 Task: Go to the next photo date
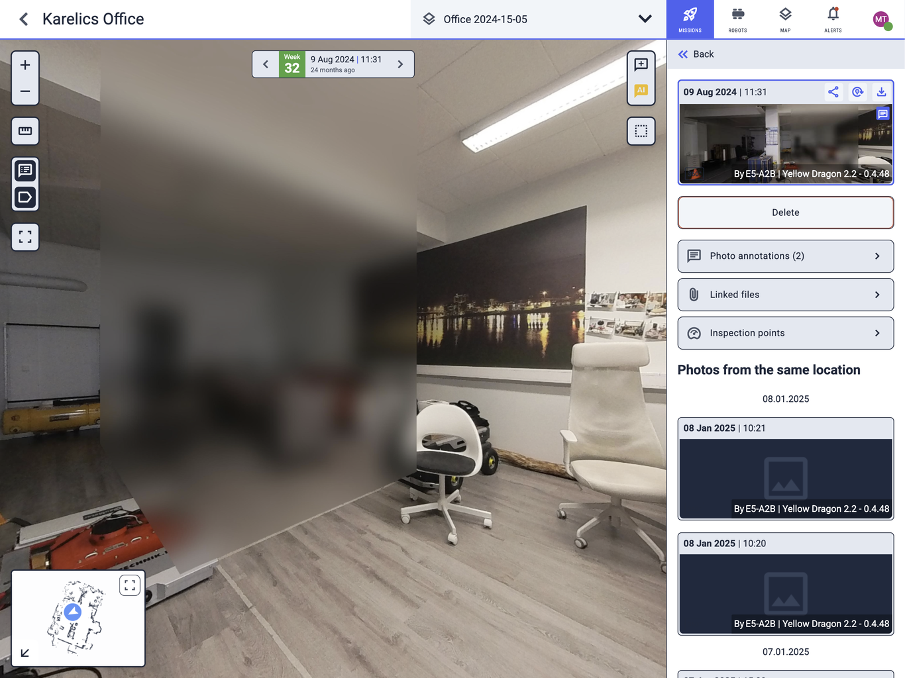[400, 64]
